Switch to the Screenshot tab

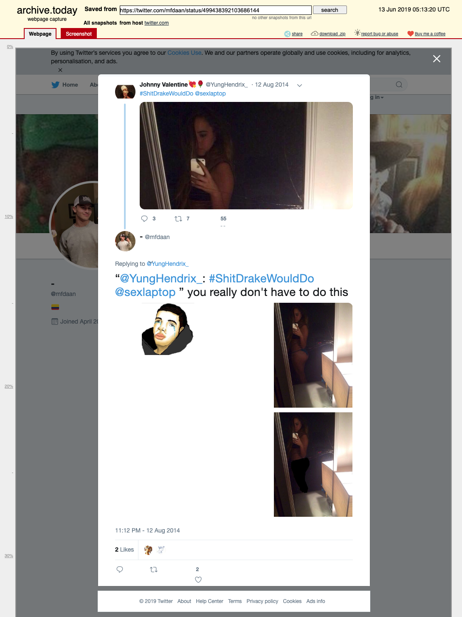click(79, 34)
